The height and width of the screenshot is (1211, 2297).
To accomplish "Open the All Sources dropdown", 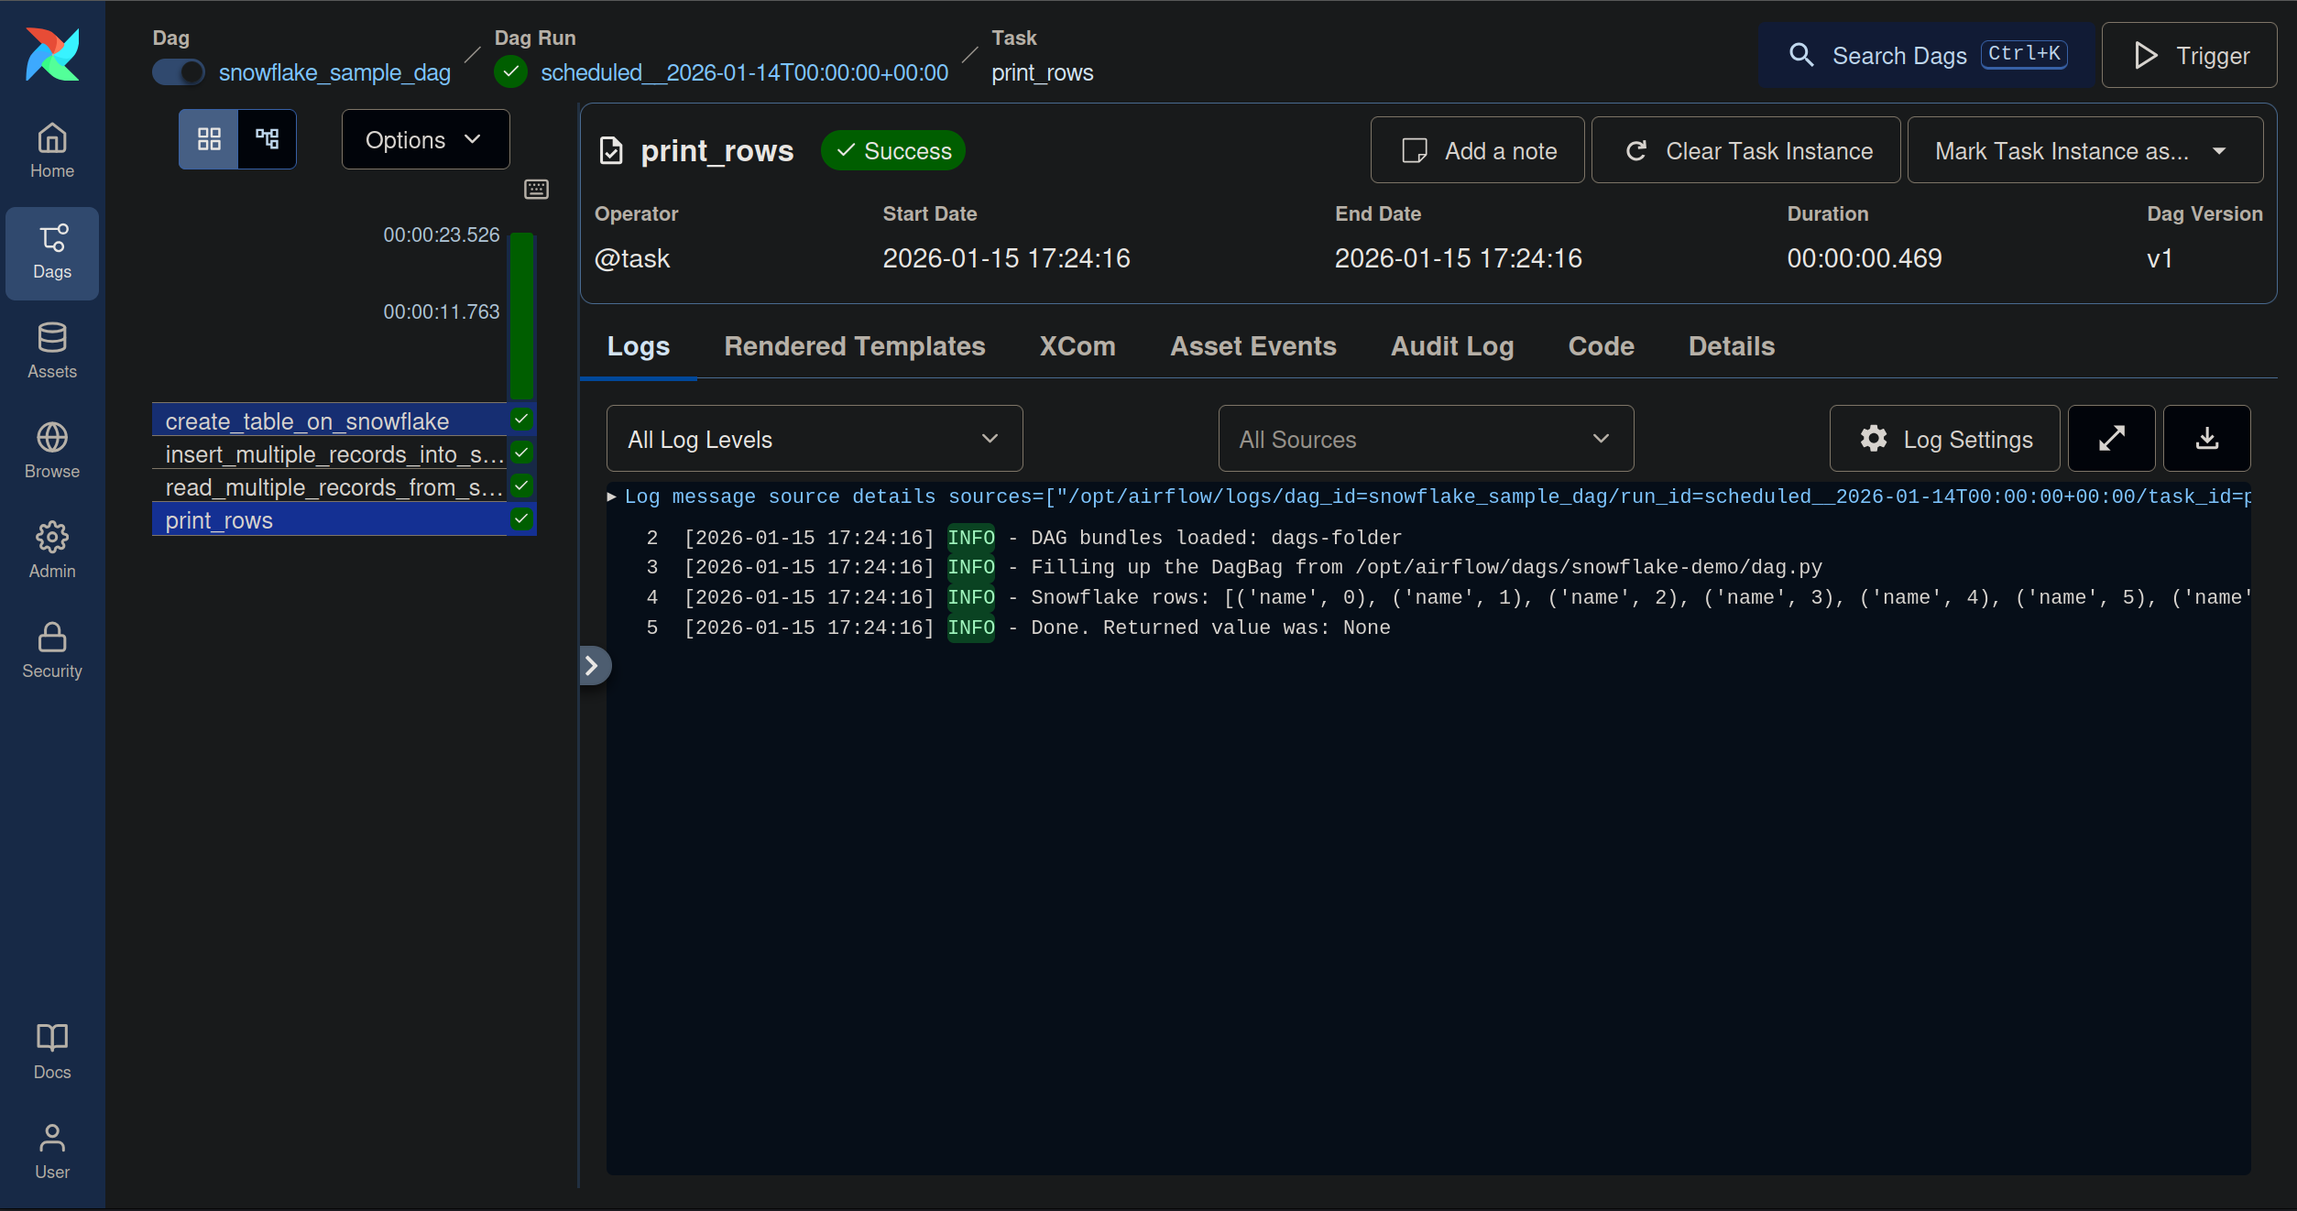I will coord(1426,440).
